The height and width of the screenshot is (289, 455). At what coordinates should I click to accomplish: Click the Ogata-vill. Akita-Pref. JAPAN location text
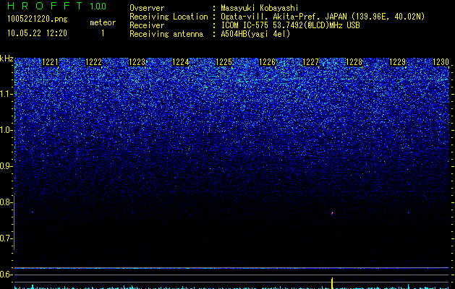pos(323,17)
